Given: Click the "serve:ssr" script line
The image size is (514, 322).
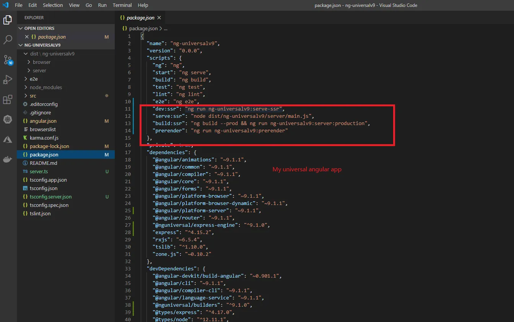Looking at the screenshot, I should 233,116.
